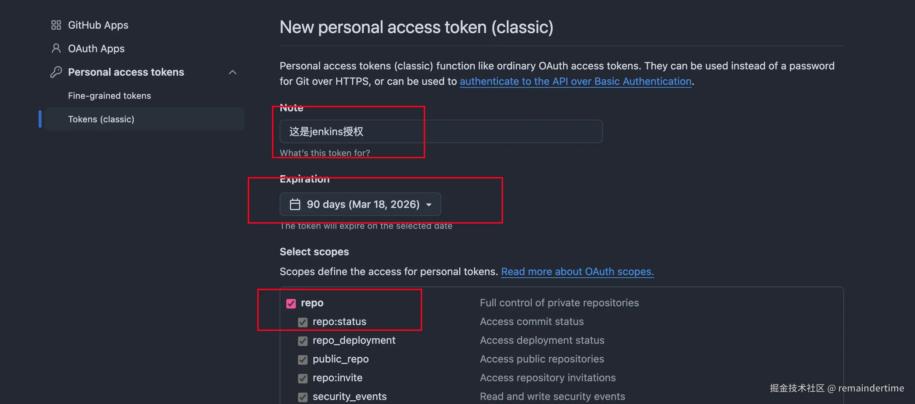Collapse the Personal access tokens section

pos(232,72)
